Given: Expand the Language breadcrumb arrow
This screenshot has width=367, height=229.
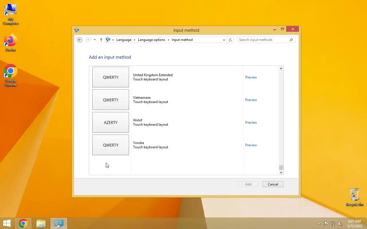Looking at the screenshot, I should coord(134,40).
